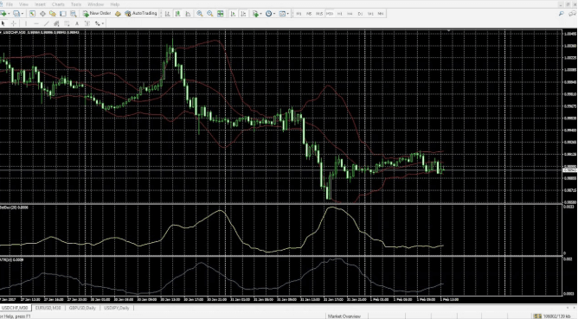Open the Indicators list icon
Screen dimensions: 578x319
(x=255, y=14)
